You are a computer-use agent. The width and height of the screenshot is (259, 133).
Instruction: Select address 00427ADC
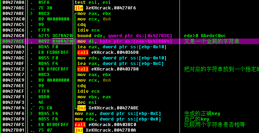click(13, 58)
